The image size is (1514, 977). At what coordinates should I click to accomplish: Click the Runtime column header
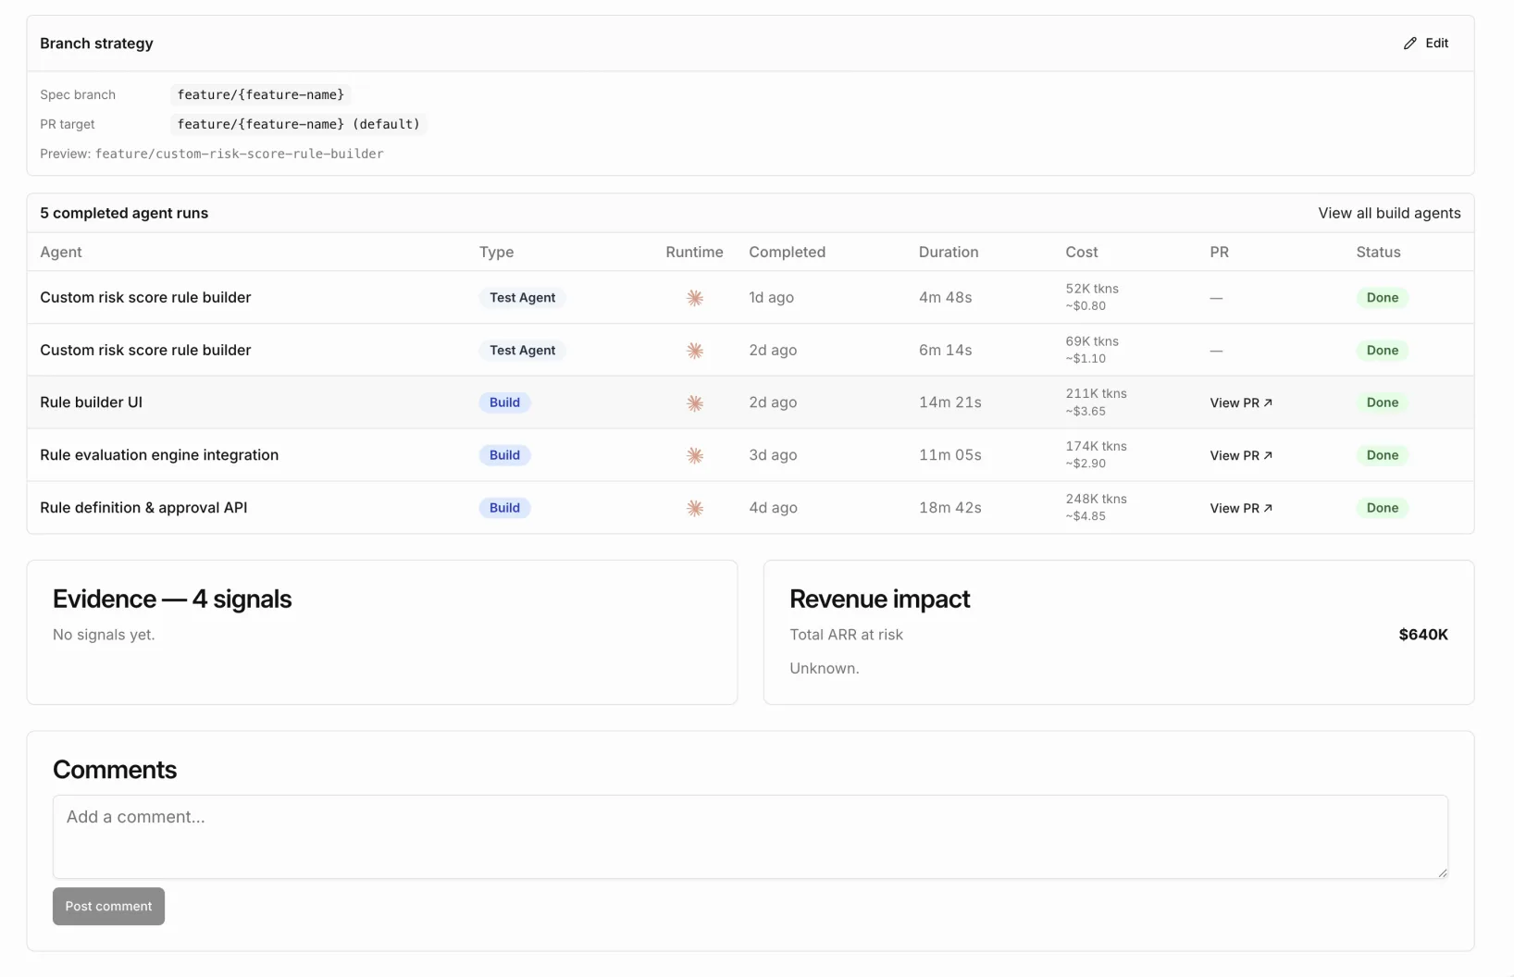tap(694, 252)
